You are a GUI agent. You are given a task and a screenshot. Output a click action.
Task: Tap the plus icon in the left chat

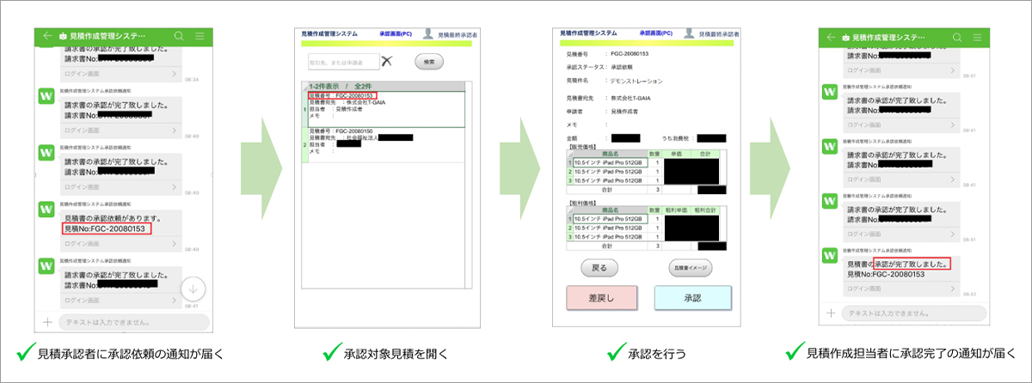46,322
